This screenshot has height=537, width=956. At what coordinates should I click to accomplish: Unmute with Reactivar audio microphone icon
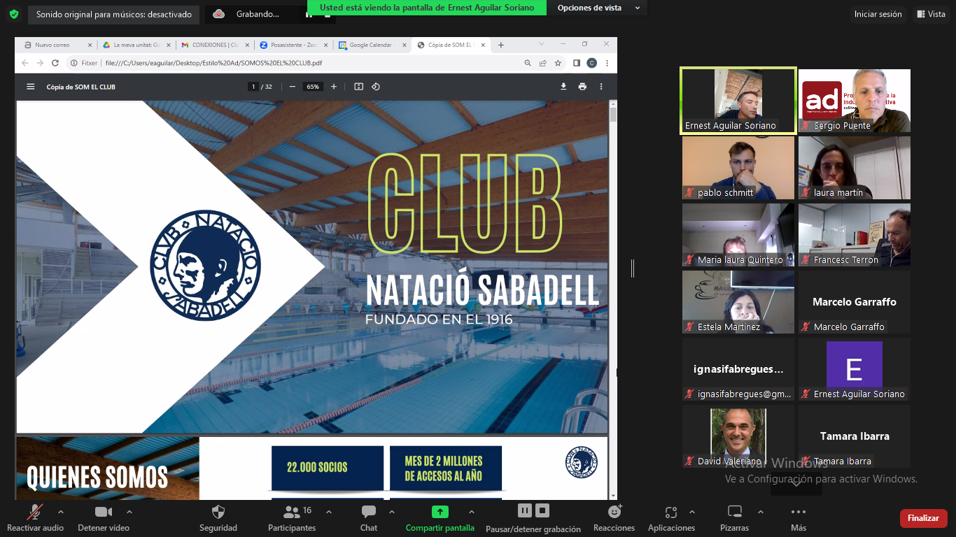point(34,512)
